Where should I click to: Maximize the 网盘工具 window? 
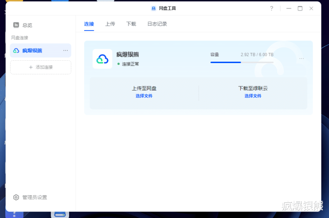(x=300, y=8)
